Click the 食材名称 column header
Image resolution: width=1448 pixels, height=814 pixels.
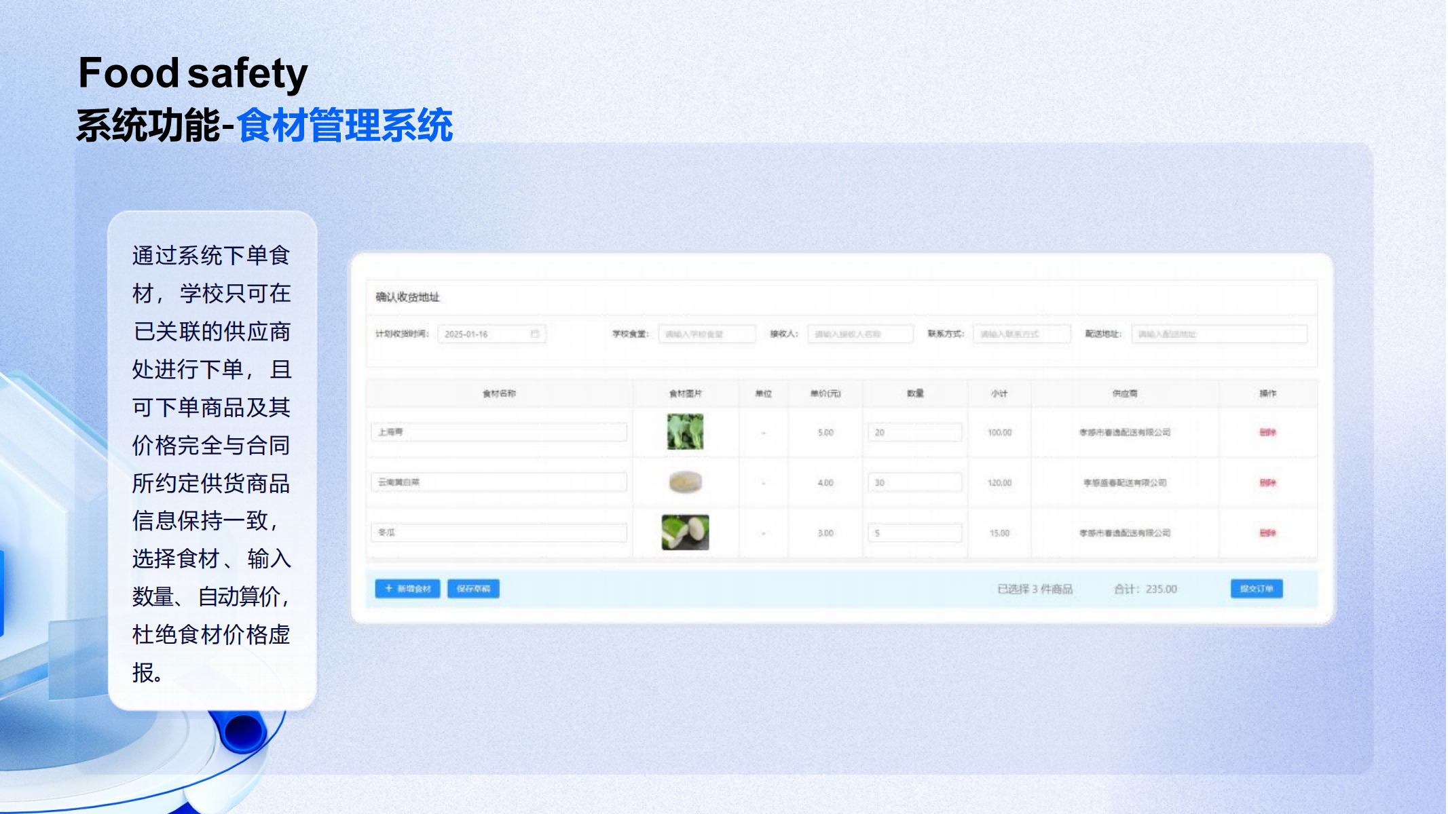click(x=498, y=393)
